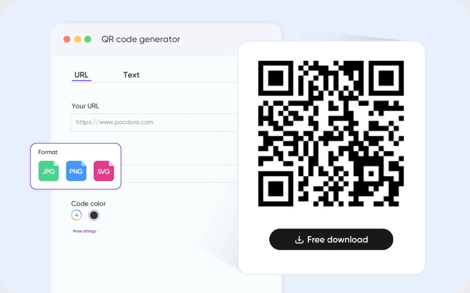Focus the Your URL input field
The height and width of the screenshot is (293, 470).
[154, 122]
